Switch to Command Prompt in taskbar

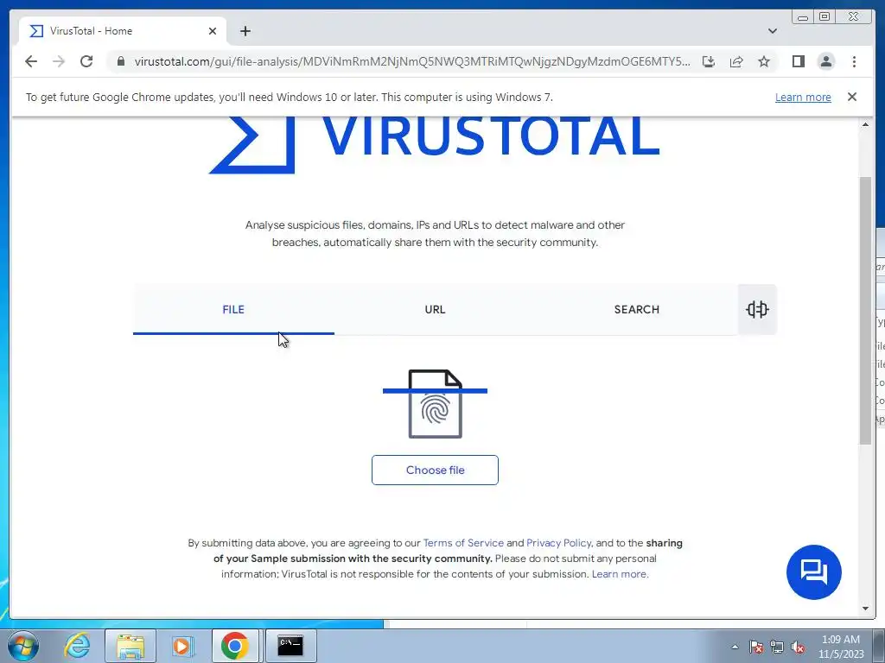(290, 646)
